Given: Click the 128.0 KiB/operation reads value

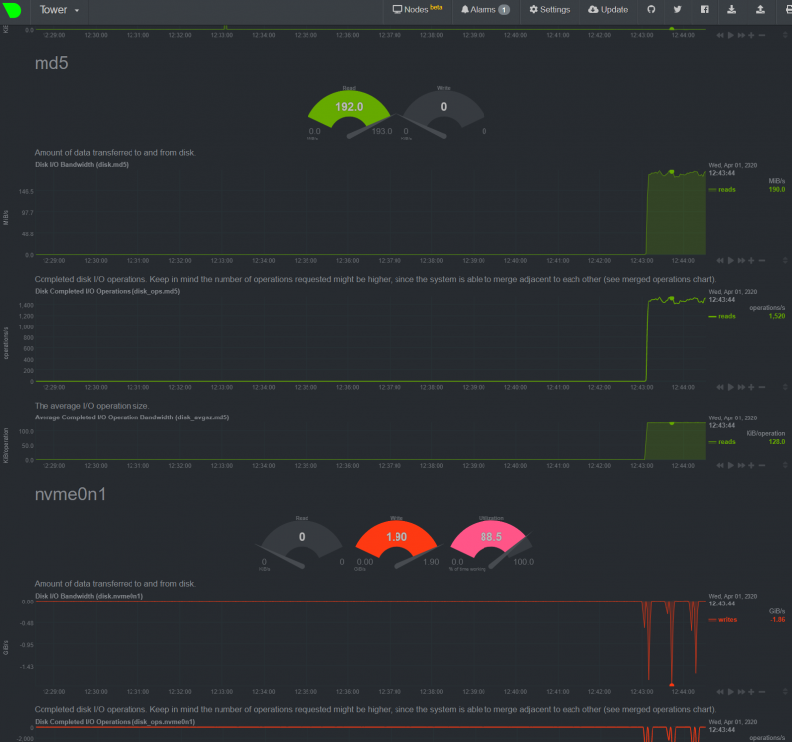Looking at the screenshot, I should 777,442.
